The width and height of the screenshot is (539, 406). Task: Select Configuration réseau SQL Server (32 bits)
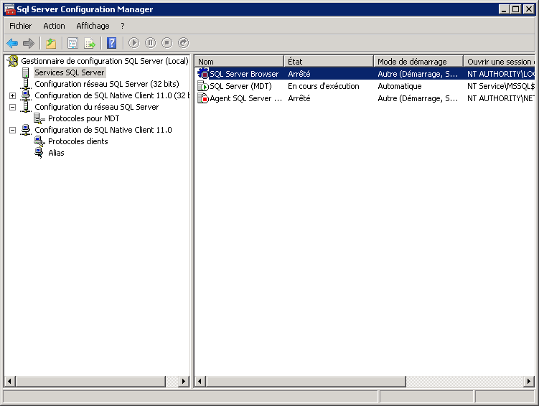click(x=107, y=84)
